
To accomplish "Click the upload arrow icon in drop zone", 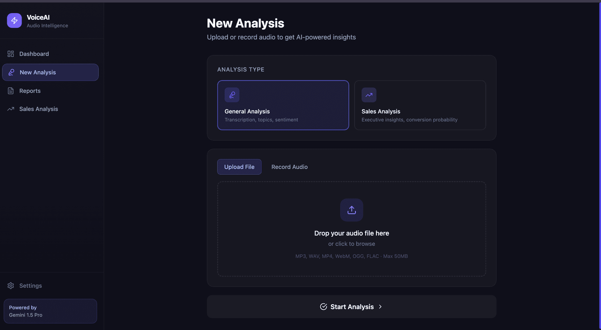I will tap(352, 210).
